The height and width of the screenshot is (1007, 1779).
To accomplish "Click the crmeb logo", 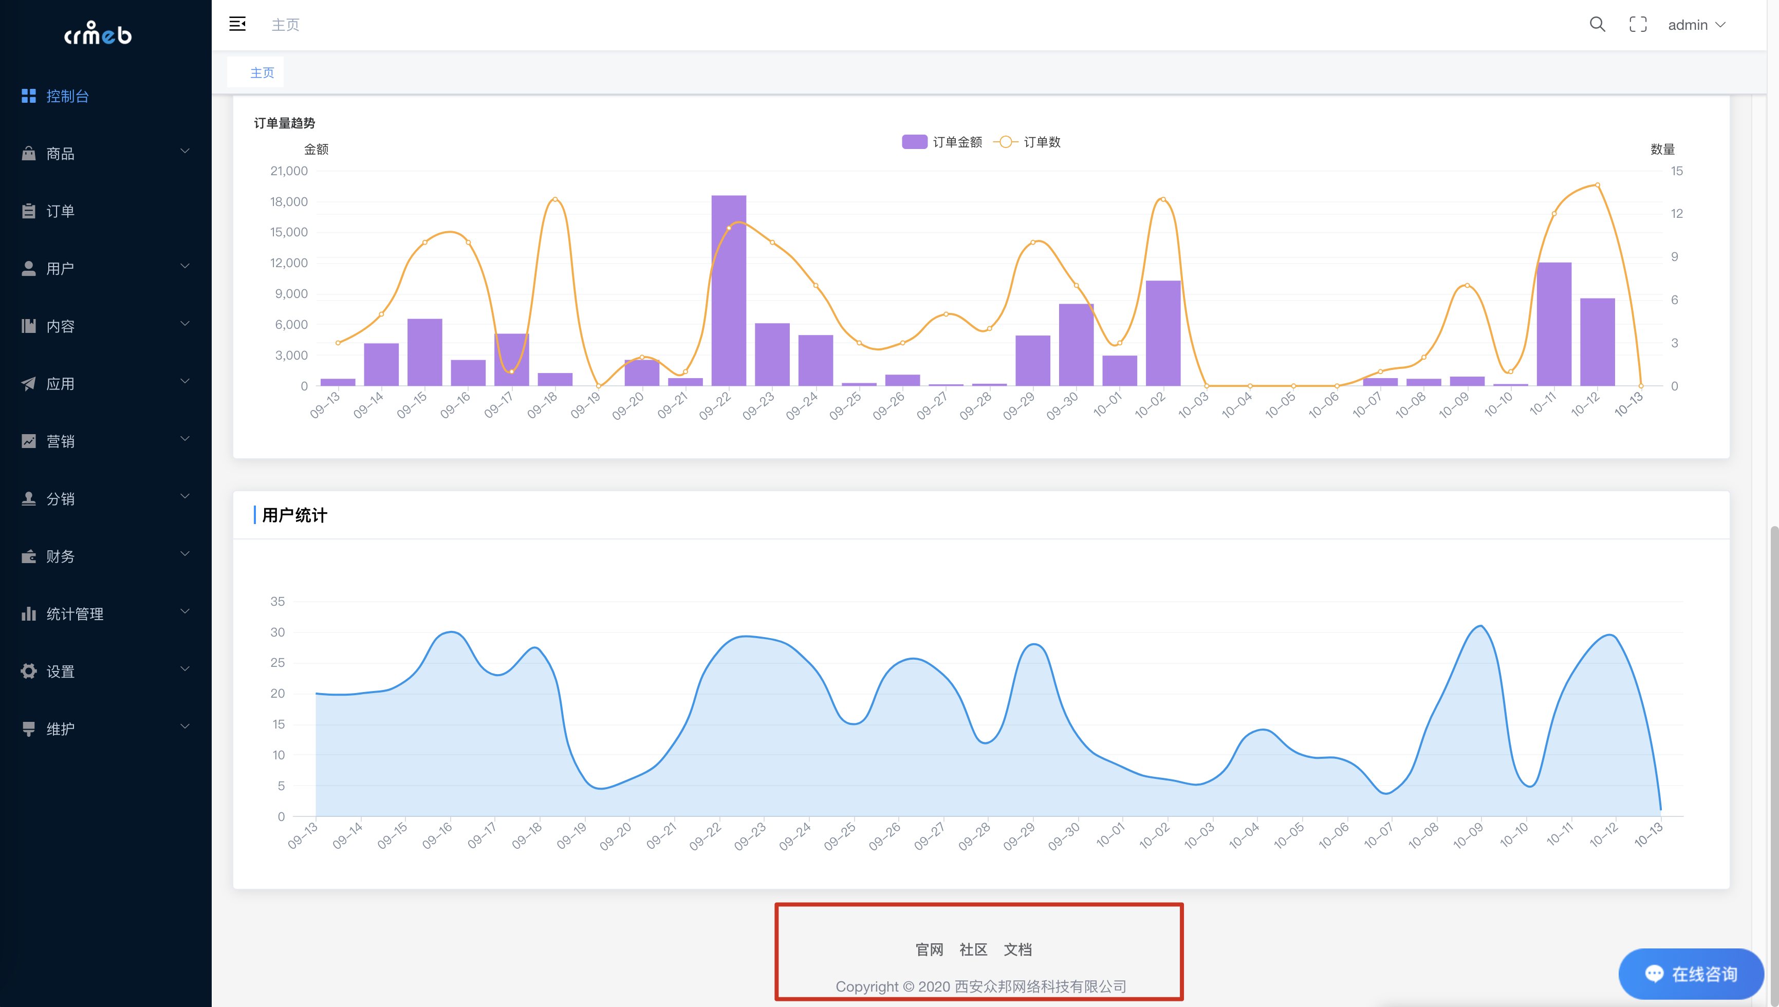I will coord(98,33).
